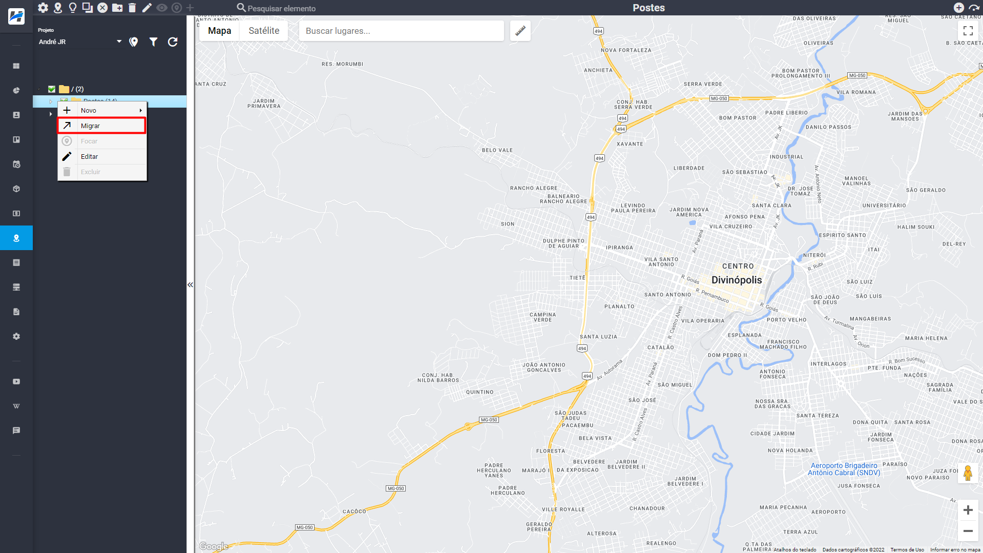This screenshot has width=983, height=553.
Task: Open the André JR project dropdown
Action: [x=80, y=42]
